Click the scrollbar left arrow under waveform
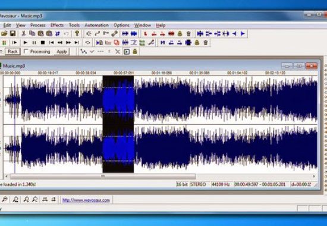The height and width of the screenshot is (226, 327). coord(7,176)
